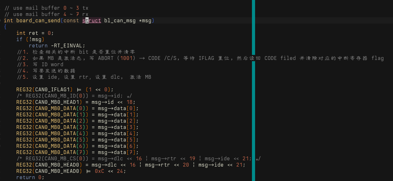The image size is (393, 181).
Task: Click msg→data[3] on the right-hand side
Action: 117,127
